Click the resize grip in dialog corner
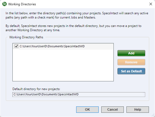 coord(153,115)
